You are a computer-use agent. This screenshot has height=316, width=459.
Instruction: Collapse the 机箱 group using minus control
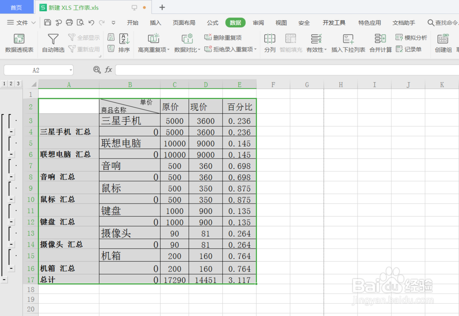(11, 268)
